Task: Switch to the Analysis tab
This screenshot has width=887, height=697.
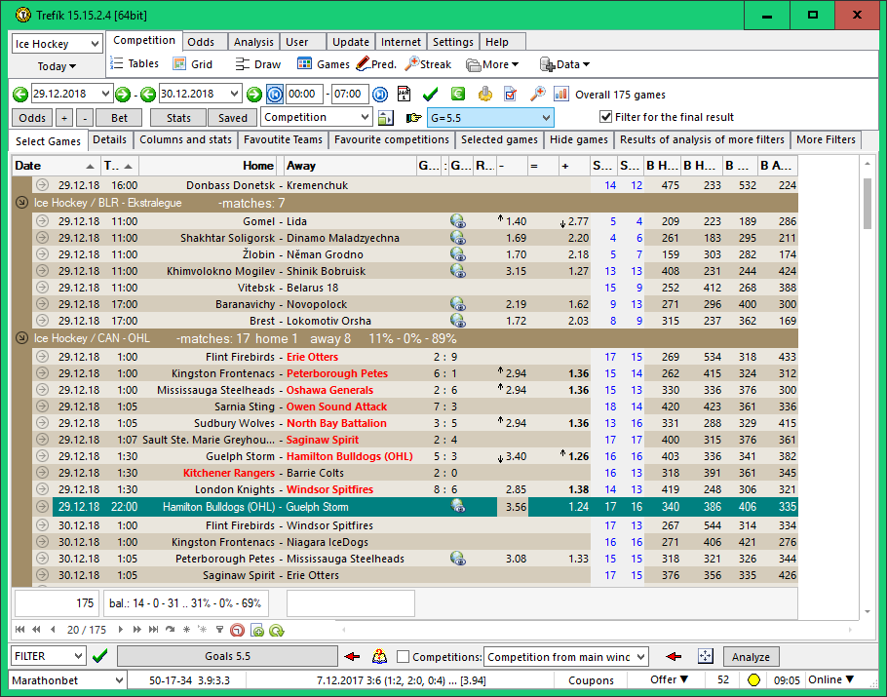Action: (x=253, y=42)
